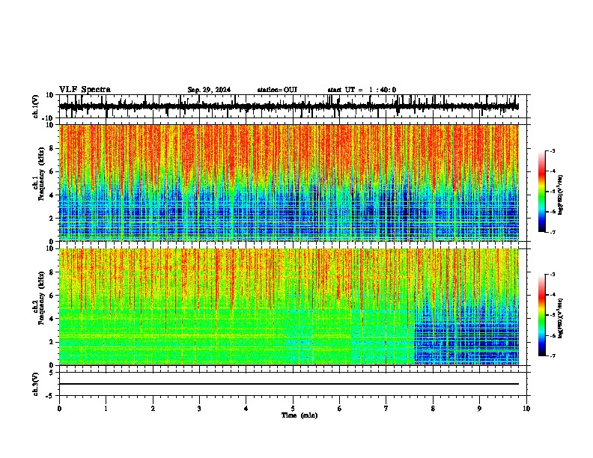The image size is (593, 458).
Task: Click time axis tick label "9" at bottom
Action: (479, 409)
